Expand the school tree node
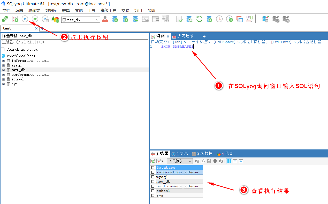This screenshot has width=328, height=204. click(x=4, y=79)
